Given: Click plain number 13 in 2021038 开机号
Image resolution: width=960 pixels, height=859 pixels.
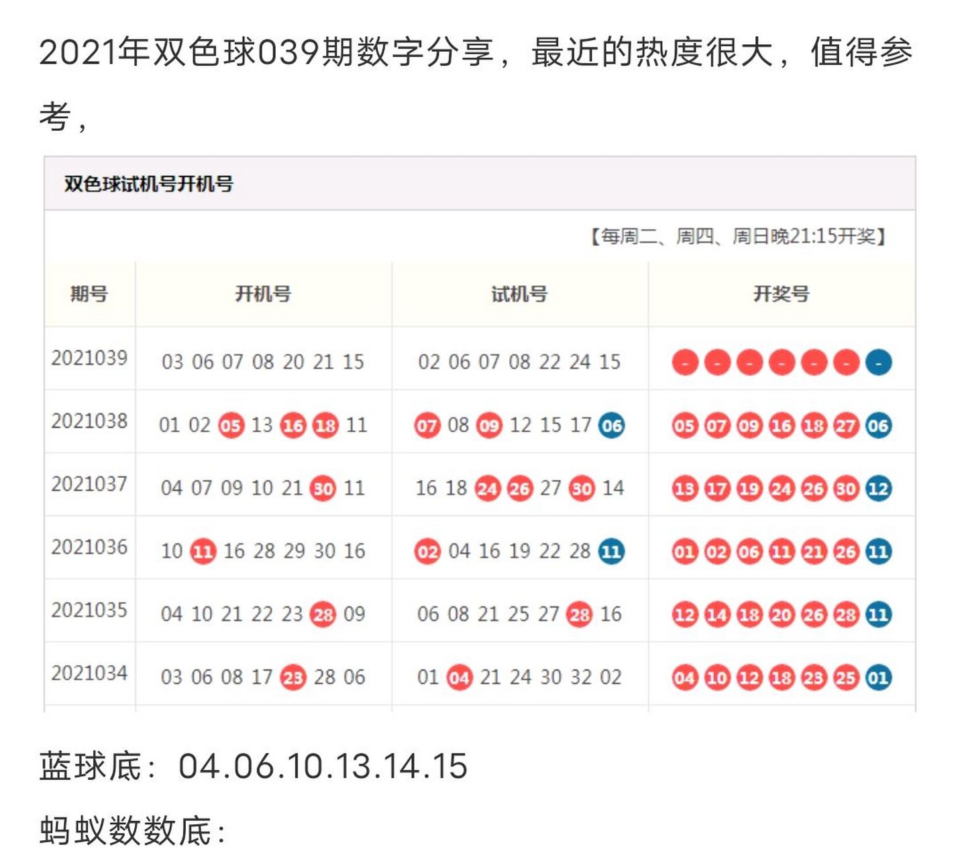Looking at the screenshot, I should tap(262, 425).
